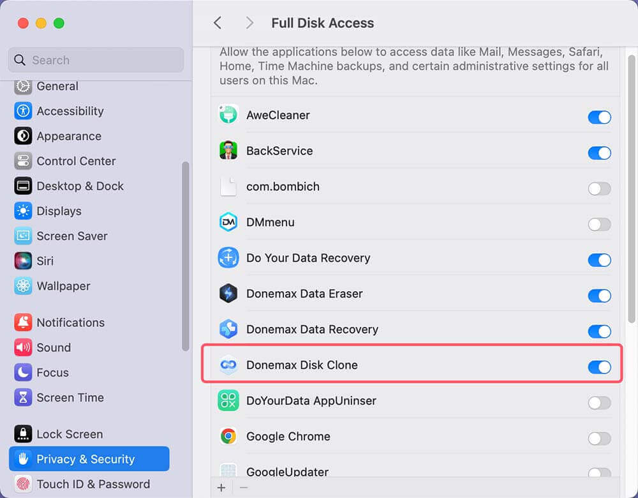Click the back chevron arrow
The image size is (638, 498).
pyautogui.click(x=217, y=22)
